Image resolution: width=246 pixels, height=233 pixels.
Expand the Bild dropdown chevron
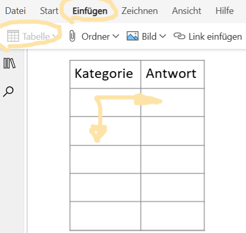tap(163, 36)
